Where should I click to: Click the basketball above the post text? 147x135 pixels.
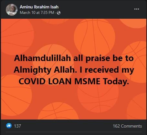(95, 37)
